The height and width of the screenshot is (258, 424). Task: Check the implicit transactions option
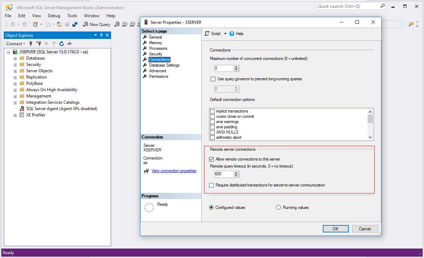pyautogui.click(x=212, y=111)
